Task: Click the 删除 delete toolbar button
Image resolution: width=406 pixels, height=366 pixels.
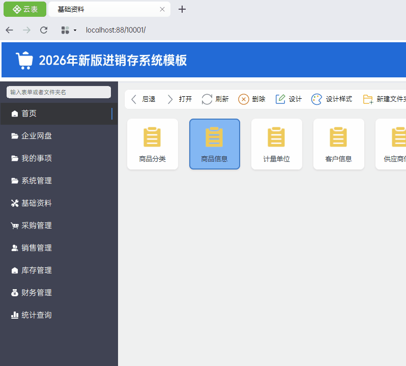Action: (x=252, y=99)
